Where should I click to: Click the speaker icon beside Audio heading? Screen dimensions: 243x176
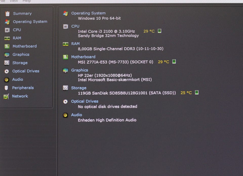(65, 115)
